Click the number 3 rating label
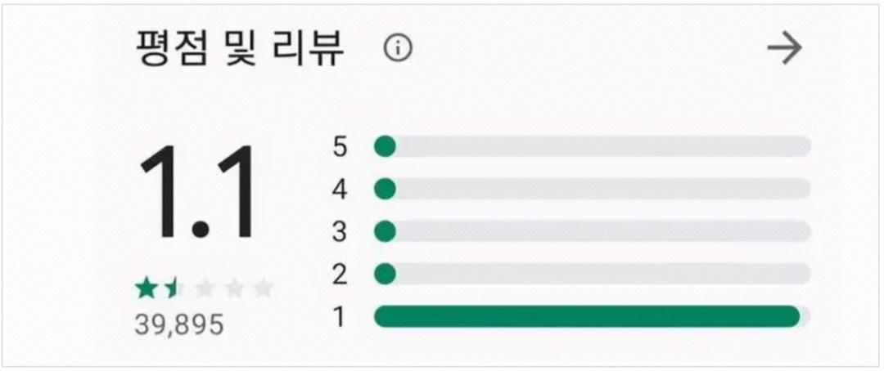The width and height of the screenshot is (884, 371). pyautogui.click(x=341, y=232)
